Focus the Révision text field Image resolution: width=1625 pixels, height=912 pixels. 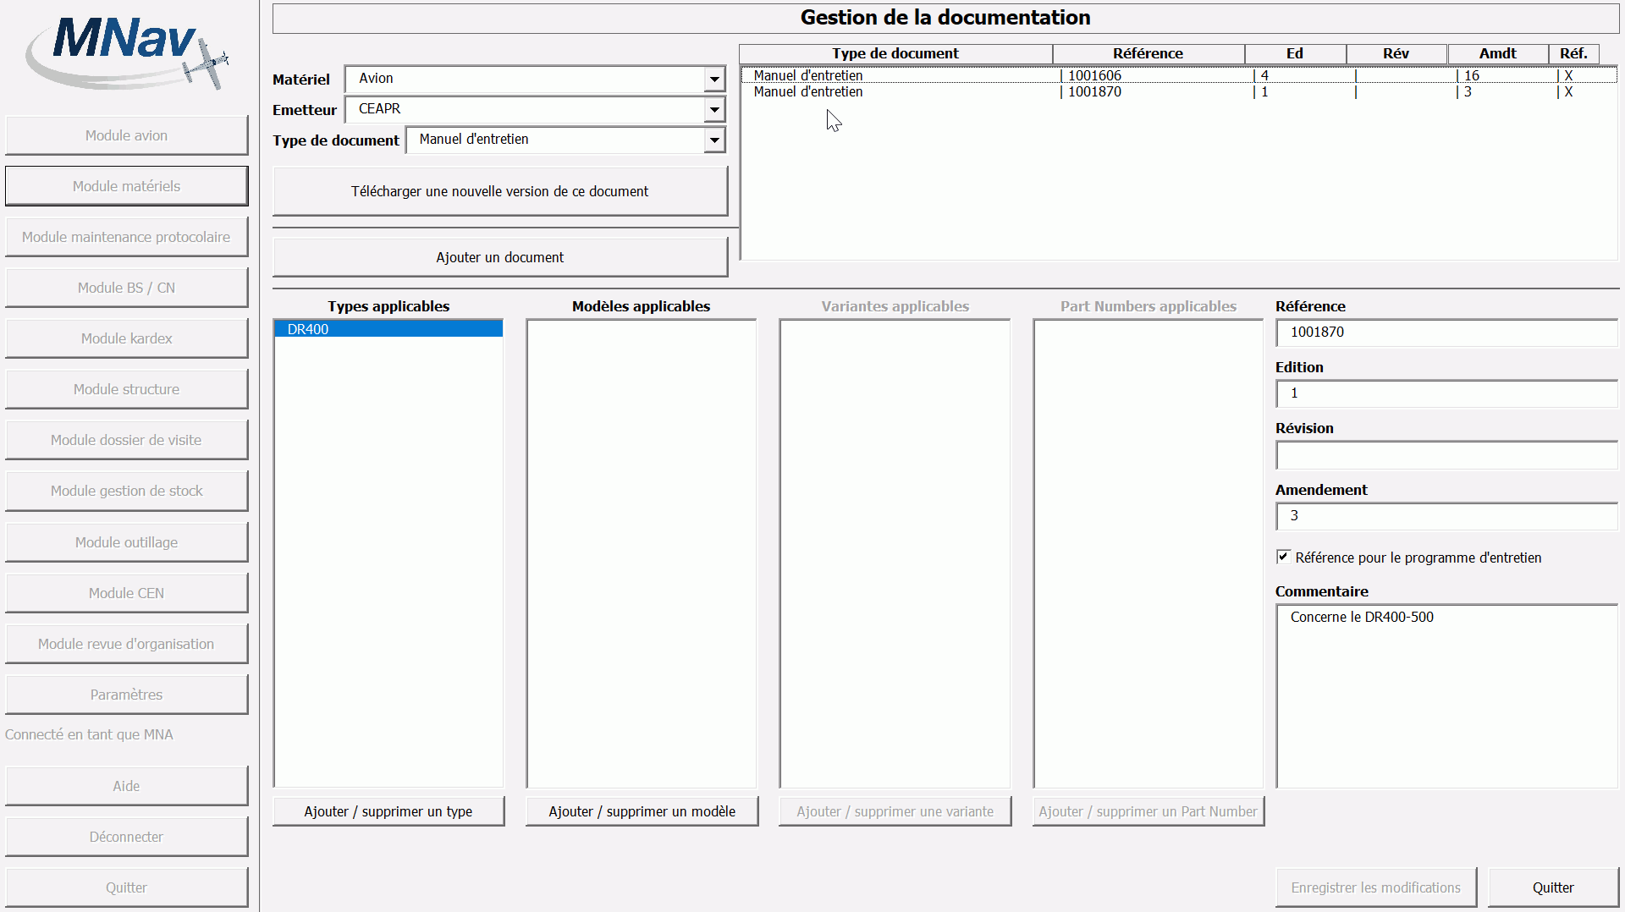1446,455
